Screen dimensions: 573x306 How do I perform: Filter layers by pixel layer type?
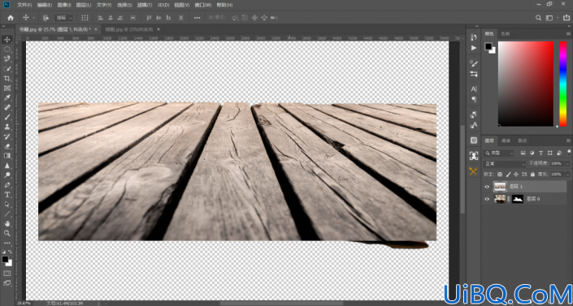pos(523,153)
